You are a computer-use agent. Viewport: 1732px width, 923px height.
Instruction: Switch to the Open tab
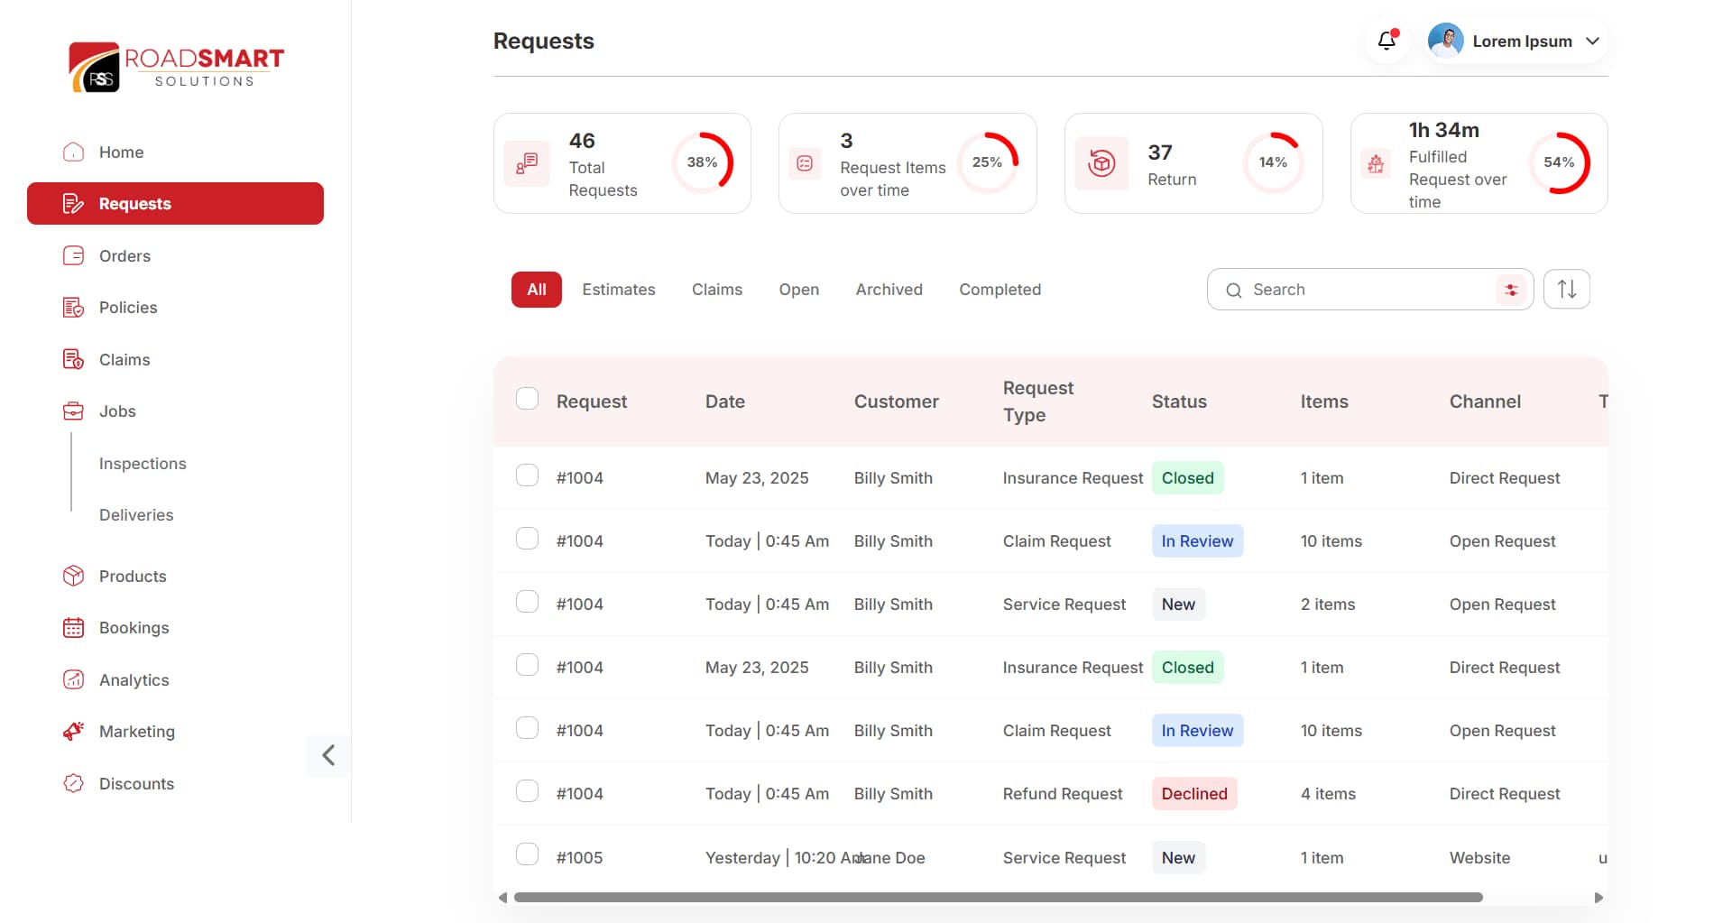(x=799, y=290)
